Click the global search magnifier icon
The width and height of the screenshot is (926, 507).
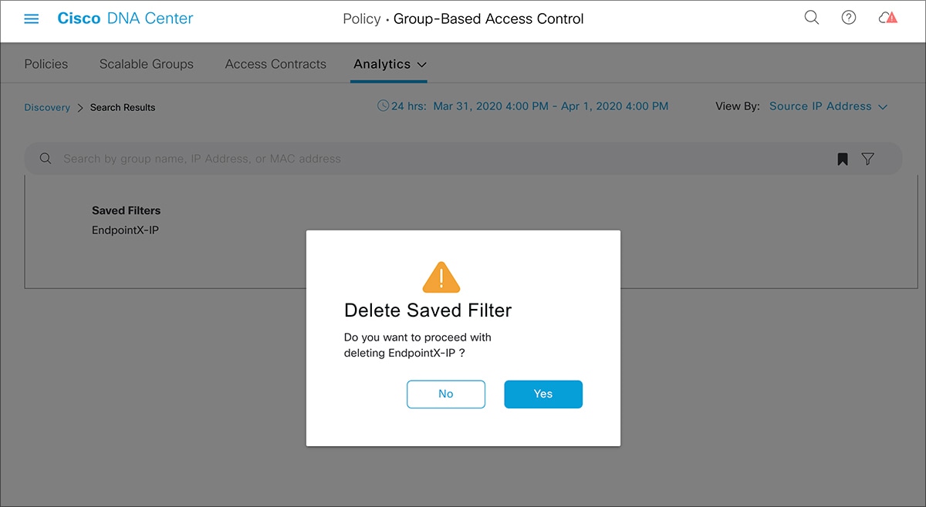coord(812,18)
